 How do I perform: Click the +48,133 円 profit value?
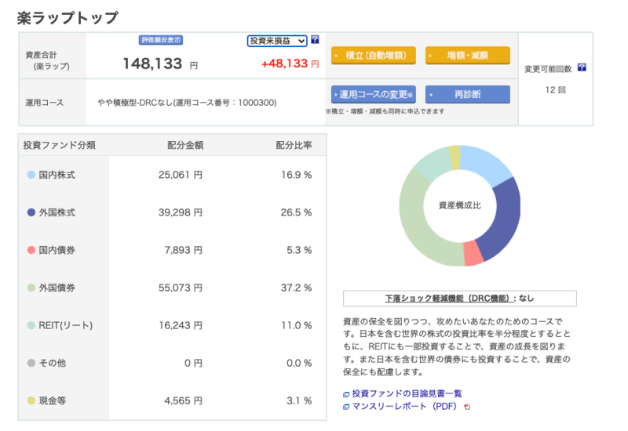point(290,63)
